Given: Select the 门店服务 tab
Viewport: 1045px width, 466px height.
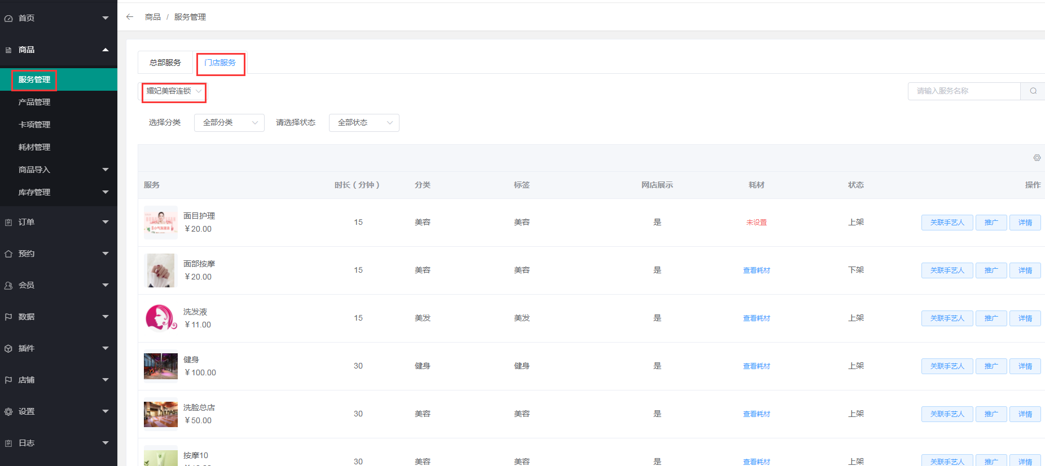Looking at the screenshot, I should (220, 63).
